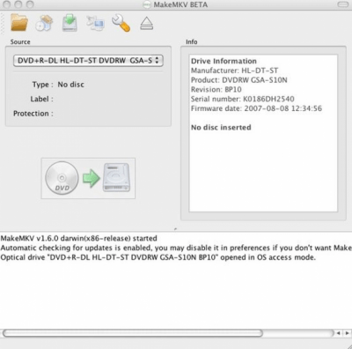Click the DVD disc image
This screenshot has width=352, height=349.
pos(62,178)
